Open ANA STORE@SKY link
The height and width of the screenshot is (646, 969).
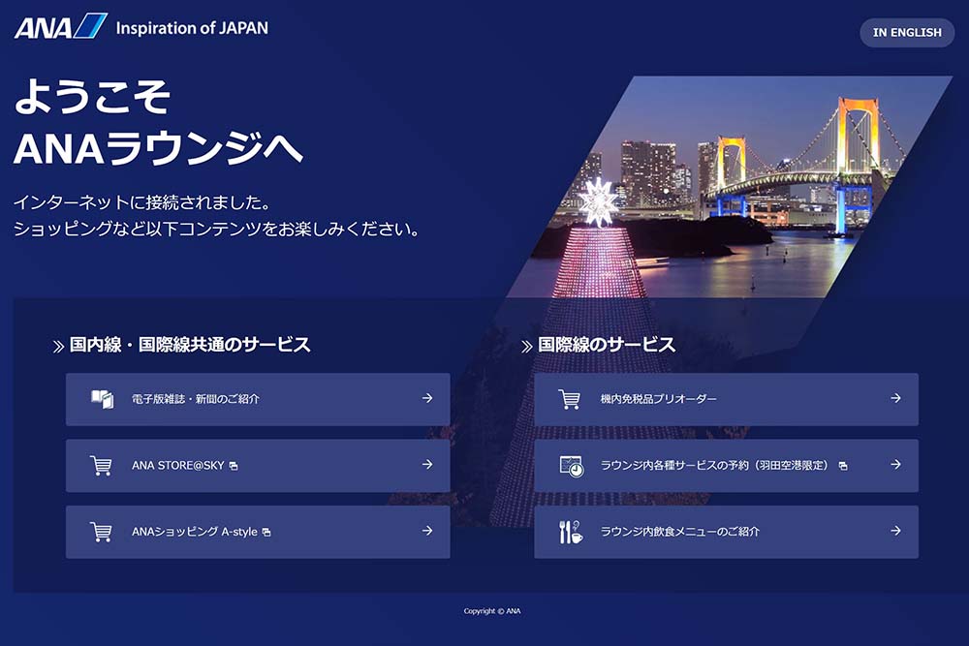(258, 465)
